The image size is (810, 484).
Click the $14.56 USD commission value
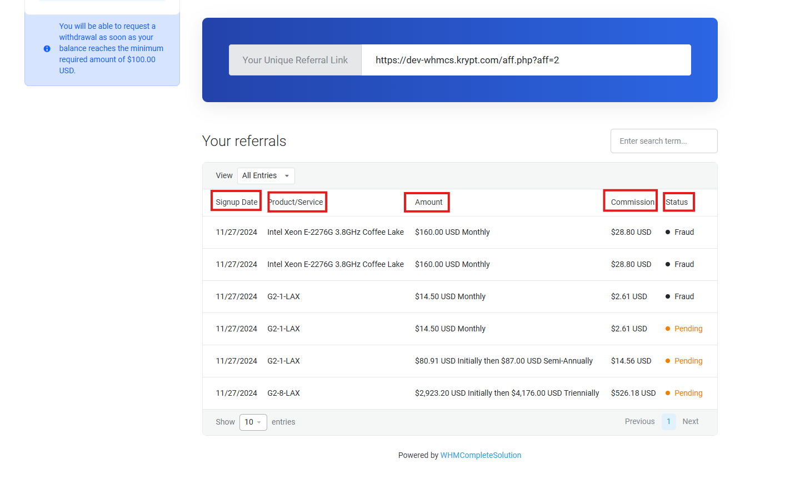(631, 361)
